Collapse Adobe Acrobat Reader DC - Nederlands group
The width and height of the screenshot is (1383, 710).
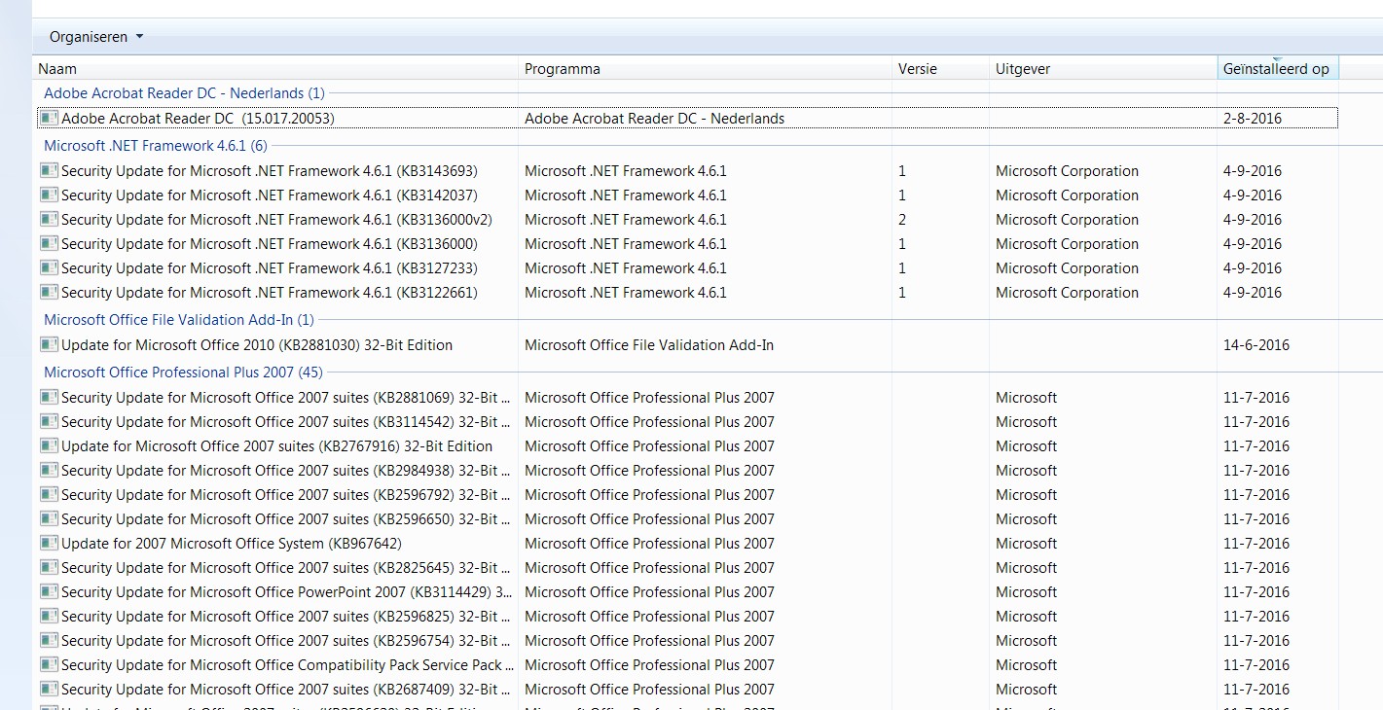(184, 93)
